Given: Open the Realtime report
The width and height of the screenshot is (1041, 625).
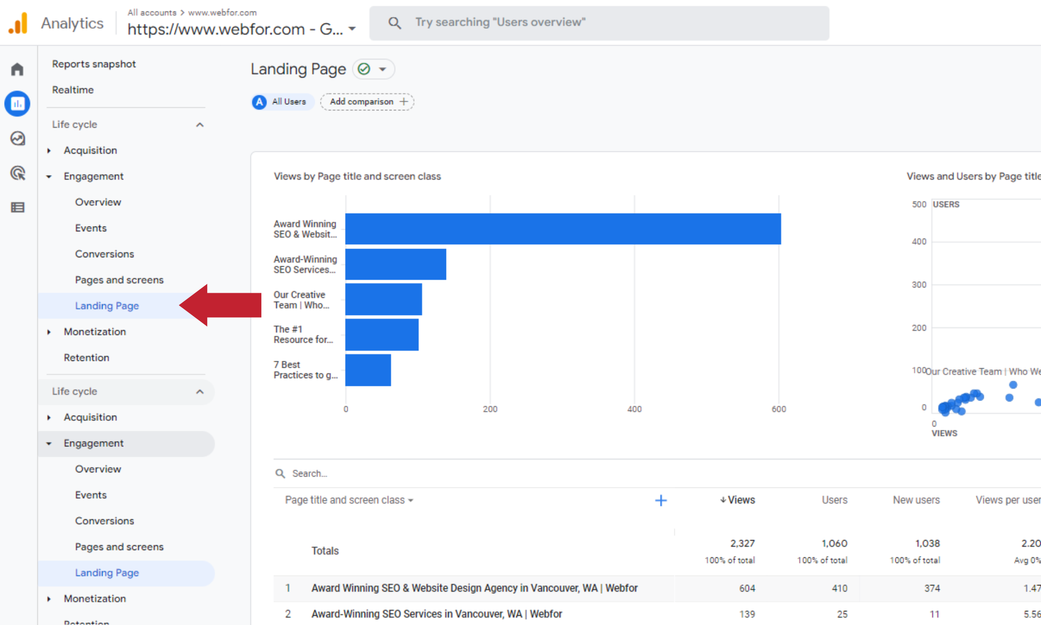Looking at the screenshot, I should click(73, 90).
